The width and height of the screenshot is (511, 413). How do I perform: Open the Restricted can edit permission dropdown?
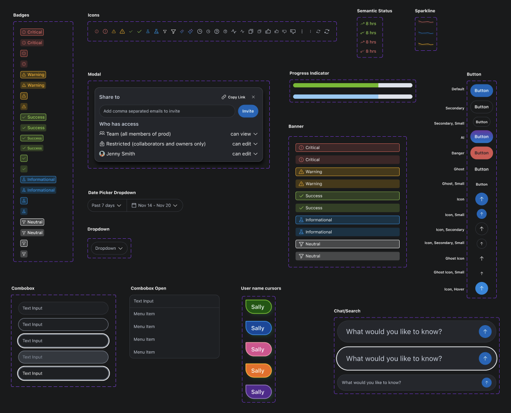point(245,144)
